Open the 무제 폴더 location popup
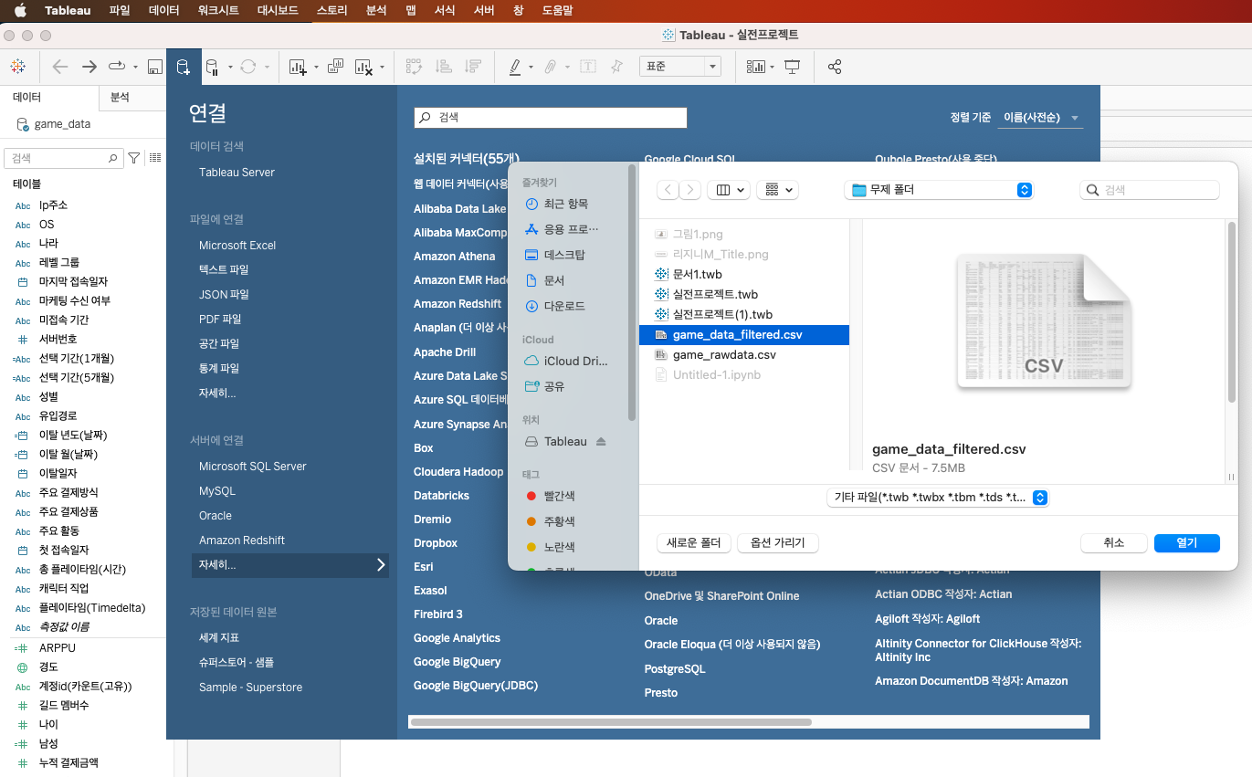Screen dimensions: 1252x777 (x=940, y=190)
